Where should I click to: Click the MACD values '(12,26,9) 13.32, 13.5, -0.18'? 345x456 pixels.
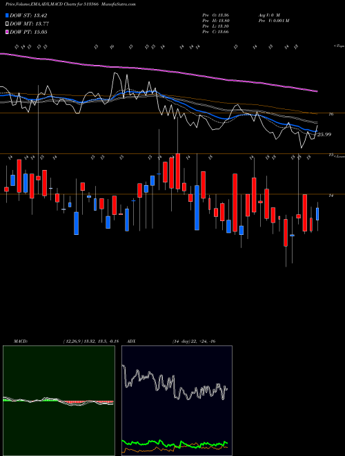[90, 341]
